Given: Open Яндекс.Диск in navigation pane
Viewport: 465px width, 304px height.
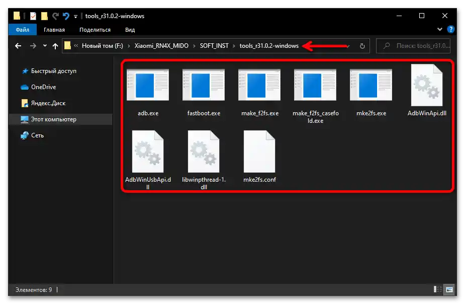Looking at the screenshot, I should (x=48, y=103).
